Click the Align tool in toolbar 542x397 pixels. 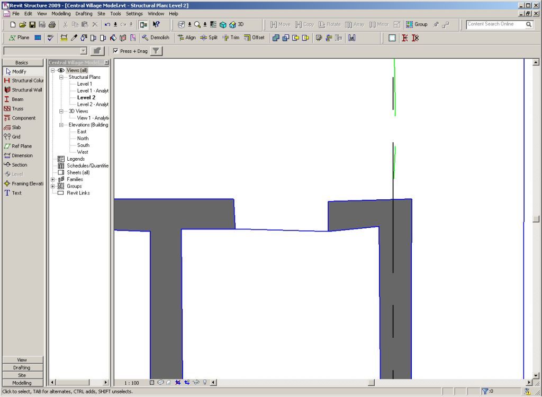tap(186, 38)
